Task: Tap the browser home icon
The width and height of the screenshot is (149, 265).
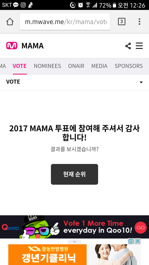Action: point(10,22)
